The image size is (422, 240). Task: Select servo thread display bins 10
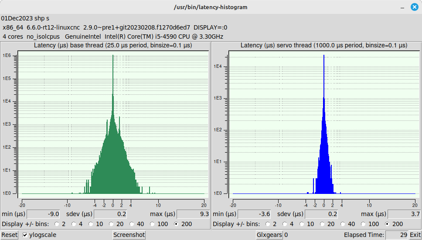(302, 224)
